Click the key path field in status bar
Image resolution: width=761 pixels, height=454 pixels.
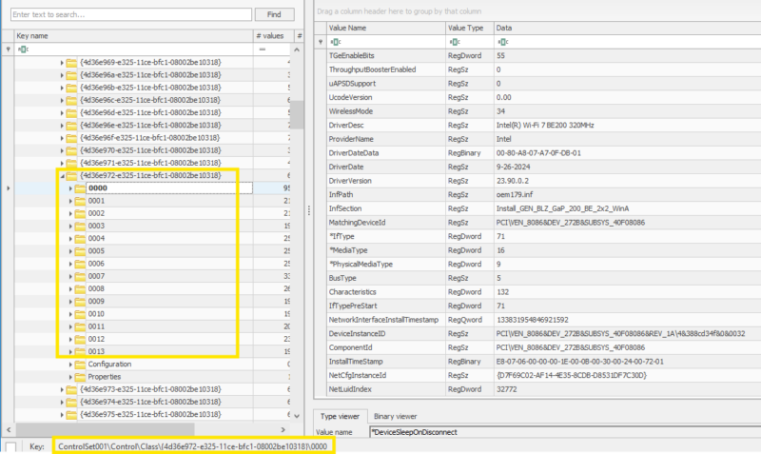pos(193,446)
